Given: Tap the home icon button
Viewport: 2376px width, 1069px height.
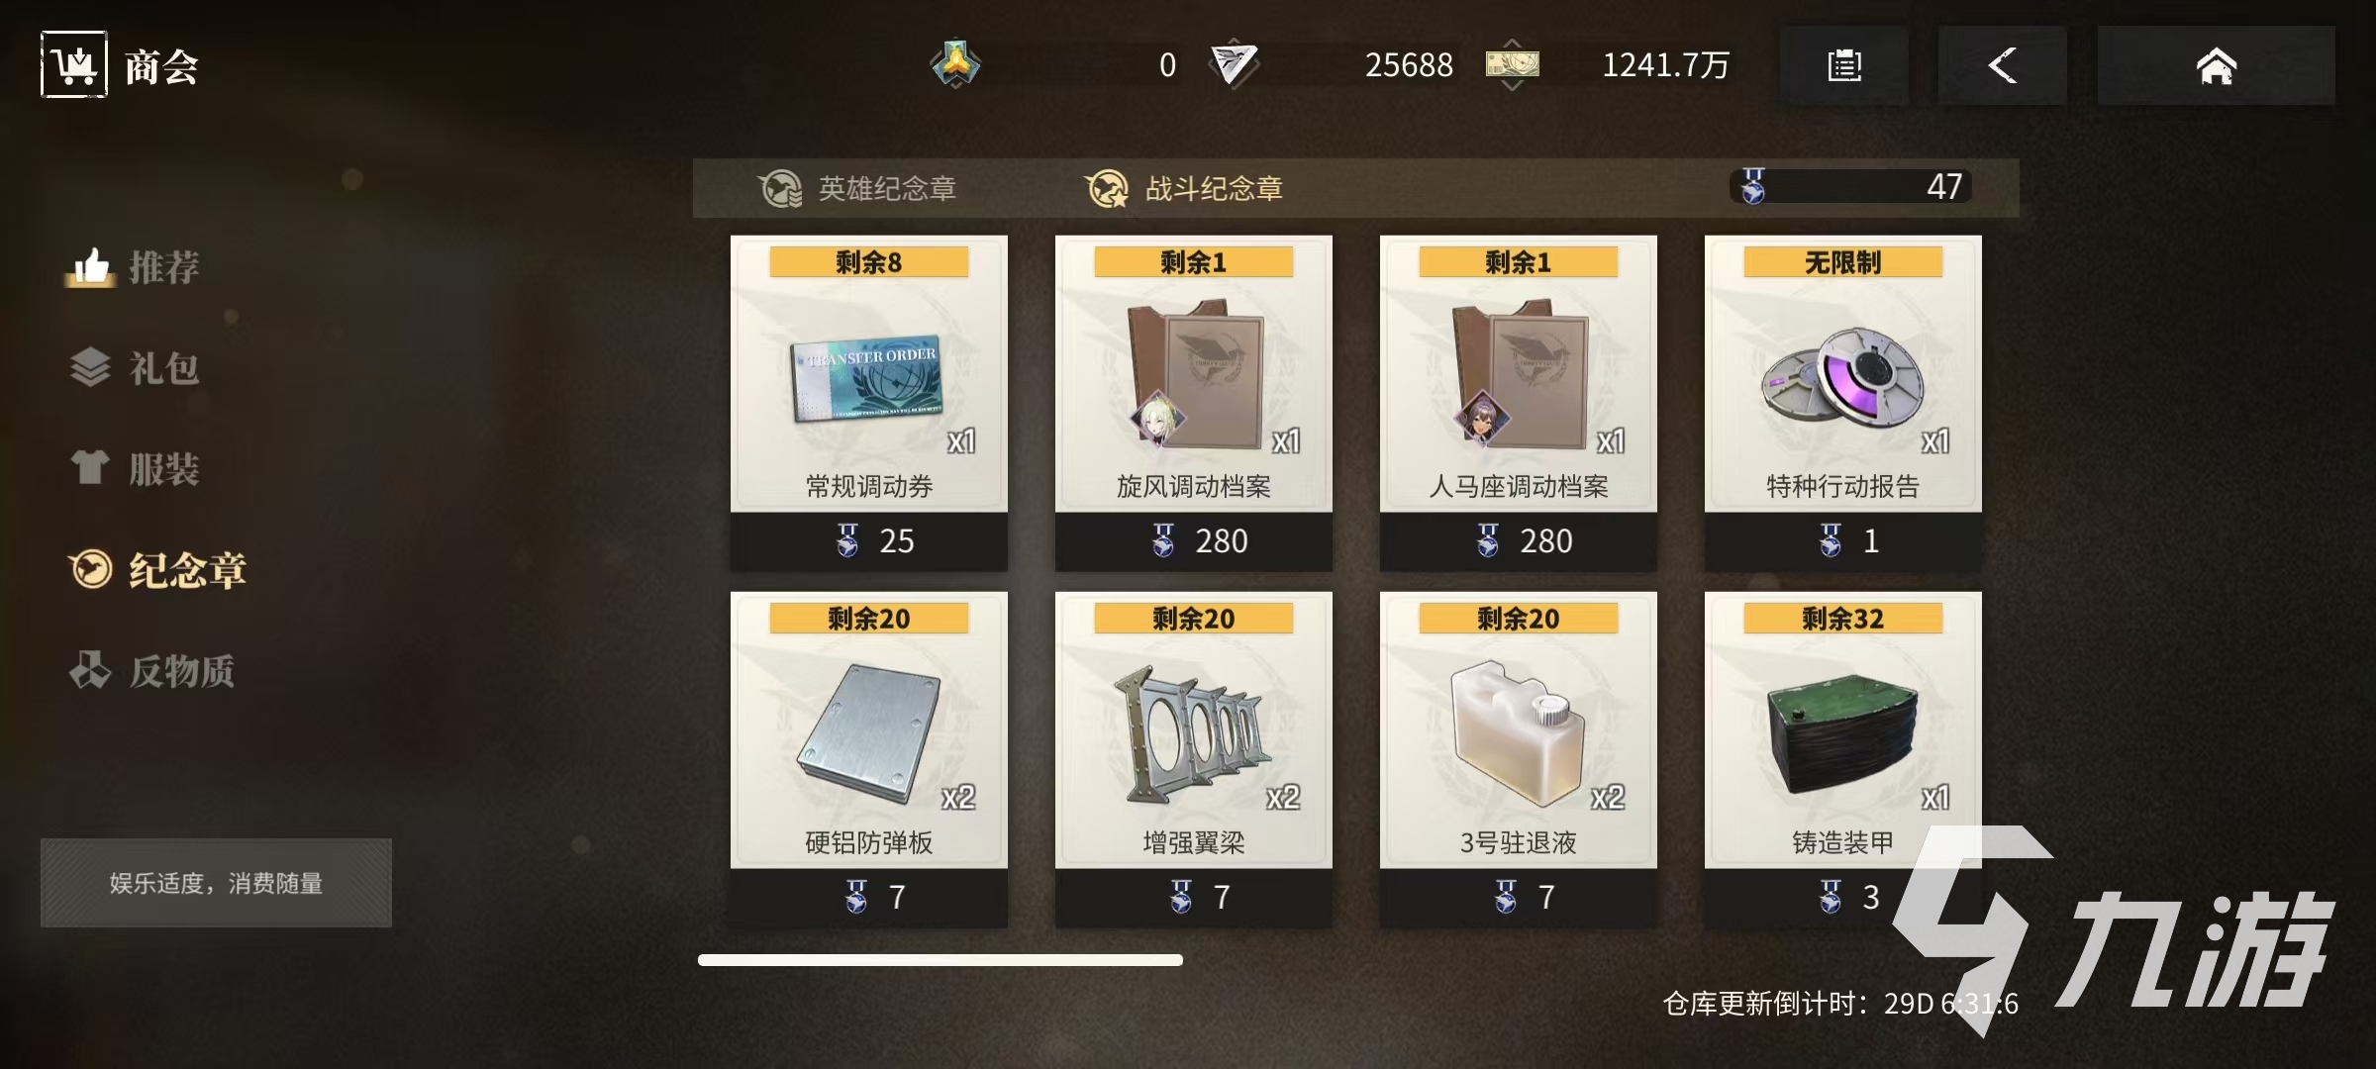Looking at the screenshot, I should [2216, 66].
